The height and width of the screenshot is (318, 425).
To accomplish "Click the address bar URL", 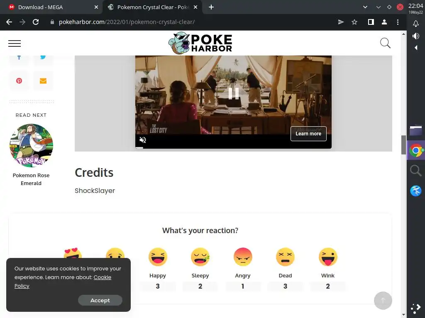I will [127, 22].
